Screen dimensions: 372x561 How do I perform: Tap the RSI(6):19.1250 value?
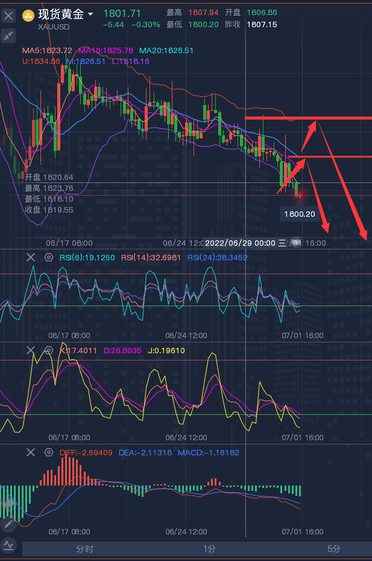[x=87, y=258]
